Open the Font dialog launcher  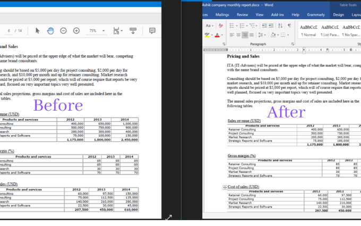click(x=224, y=44)
